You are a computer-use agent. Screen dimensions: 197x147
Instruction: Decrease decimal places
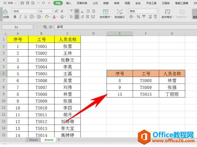(156, 17)
